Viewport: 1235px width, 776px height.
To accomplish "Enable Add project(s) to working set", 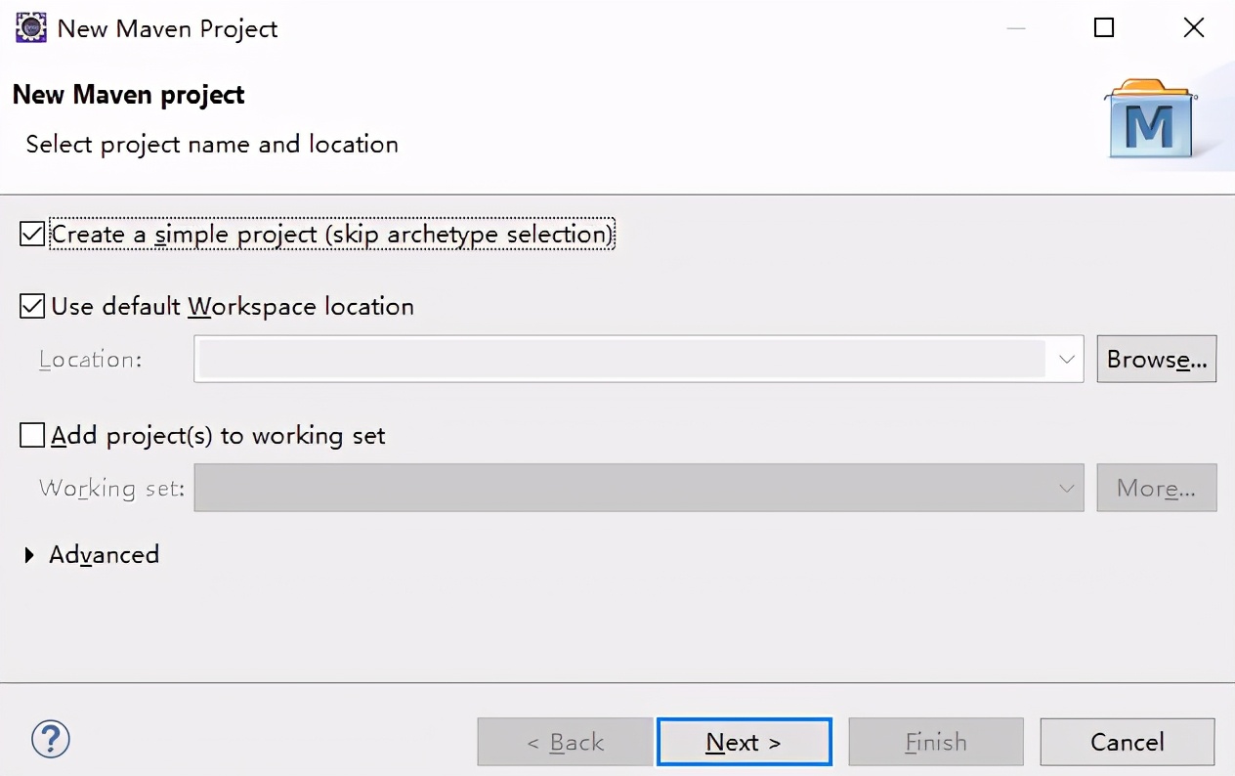I will pyautogui.click(x=32, y=435).
